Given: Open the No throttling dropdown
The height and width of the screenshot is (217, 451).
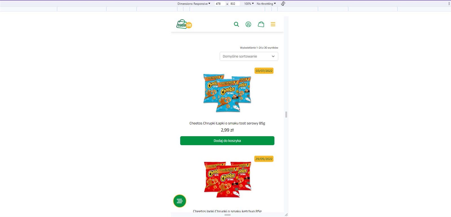Looking at the screenshot, I should click(266, 4).
